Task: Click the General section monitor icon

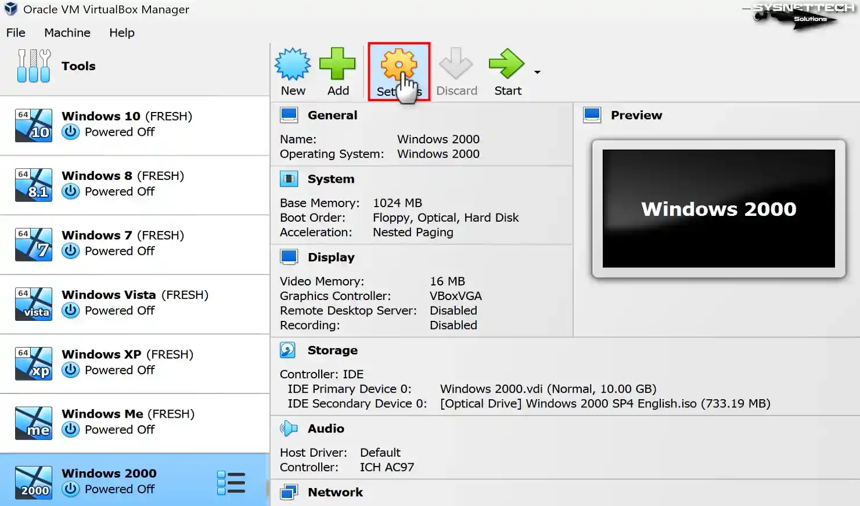Action: pos(289,115)
